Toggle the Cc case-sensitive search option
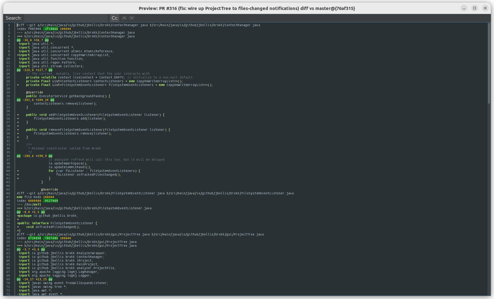The image size is (494, 299). coord(114,18)
